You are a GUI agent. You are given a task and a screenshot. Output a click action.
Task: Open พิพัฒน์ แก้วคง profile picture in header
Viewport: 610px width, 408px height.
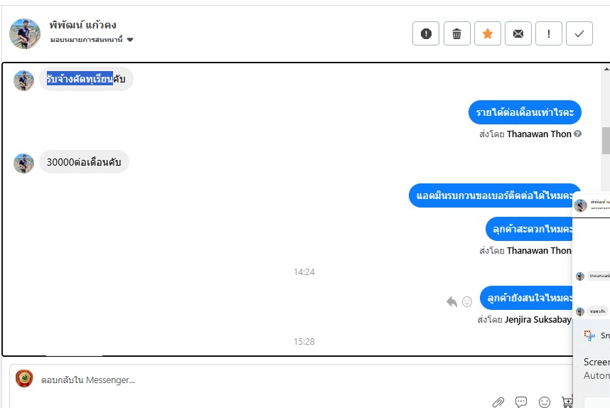pos(25,33)
